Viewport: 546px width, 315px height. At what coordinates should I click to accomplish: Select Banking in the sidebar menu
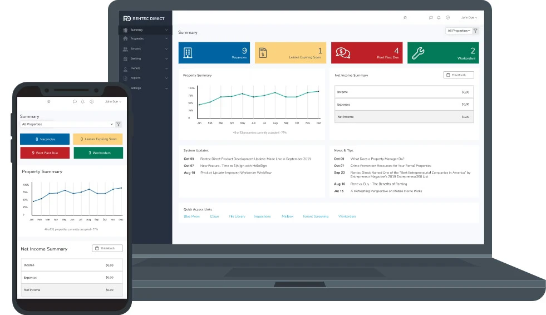(144, 58)
